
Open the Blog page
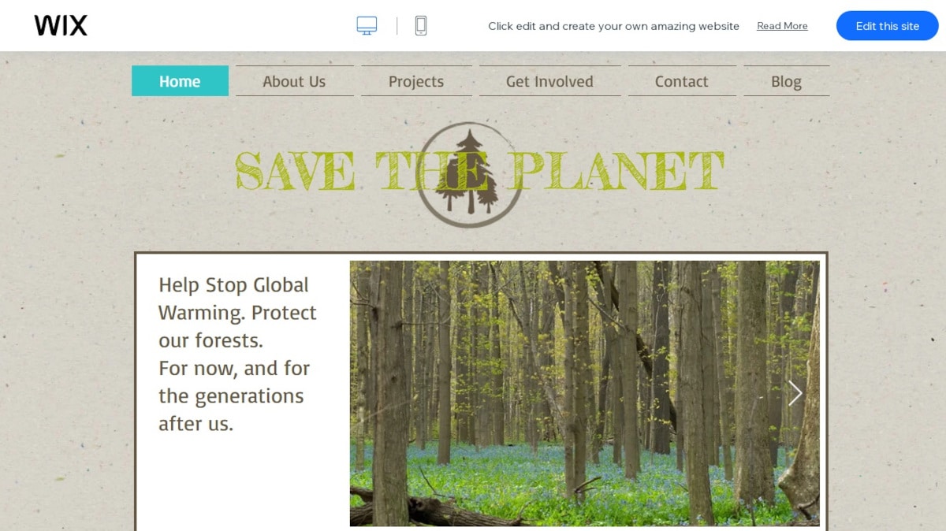click(786, 81)
